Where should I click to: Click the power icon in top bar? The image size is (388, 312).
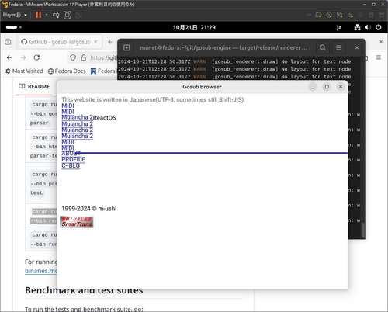click(379, 27)
